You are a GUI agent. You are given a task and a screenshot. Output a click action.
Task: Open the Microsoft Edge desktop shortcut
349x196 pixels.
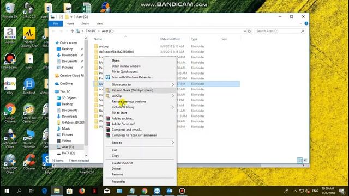47,164
